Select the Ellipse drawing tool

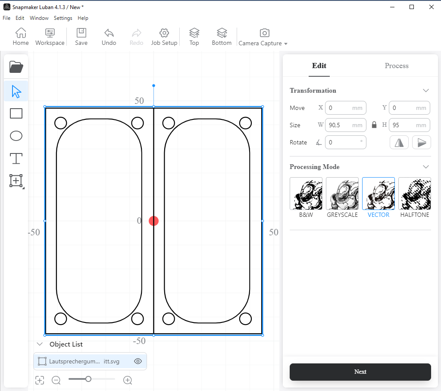pyautogui.click(x=16, y=136)
